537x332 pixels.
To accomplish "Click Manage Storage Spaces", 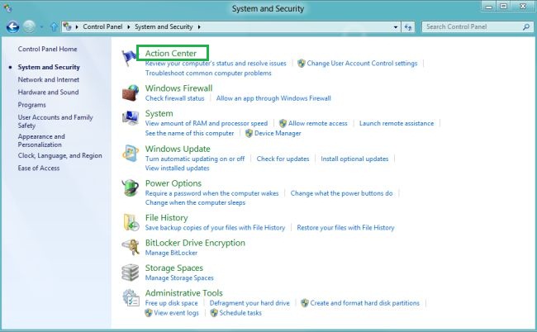I will tap(179, 278).
